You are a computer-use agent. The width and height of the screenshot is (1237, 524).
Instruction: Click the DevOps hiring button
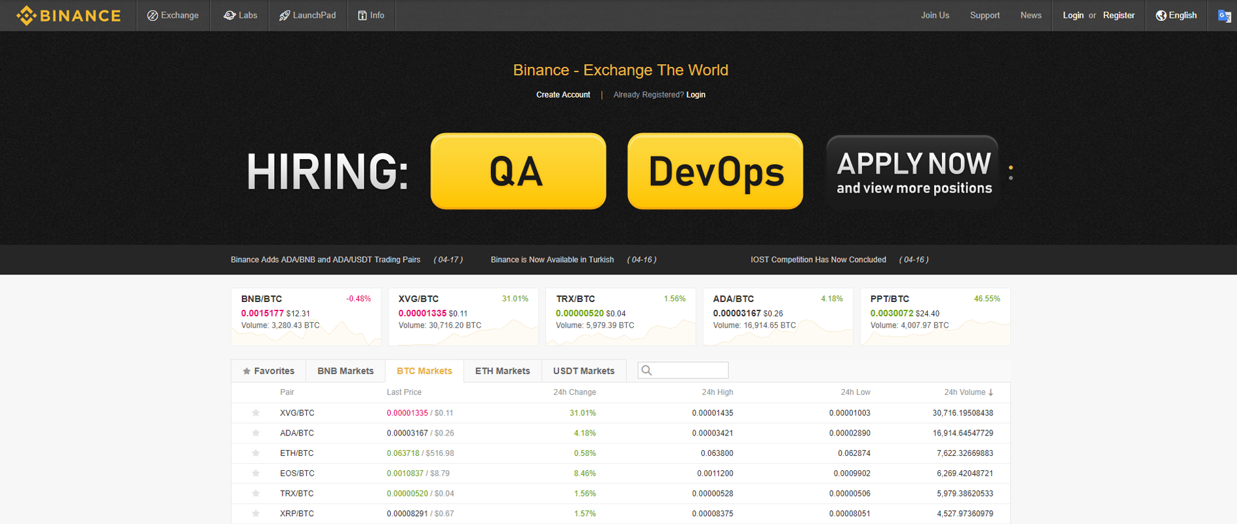coord(715,172)
